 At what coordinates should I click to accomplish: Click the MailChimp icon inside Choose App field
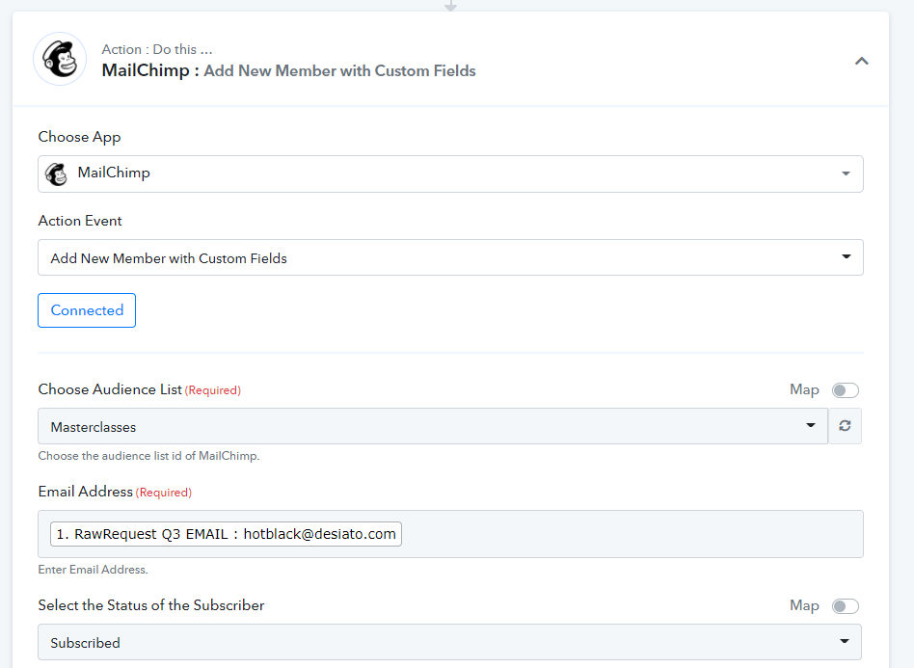coord(57,174)
